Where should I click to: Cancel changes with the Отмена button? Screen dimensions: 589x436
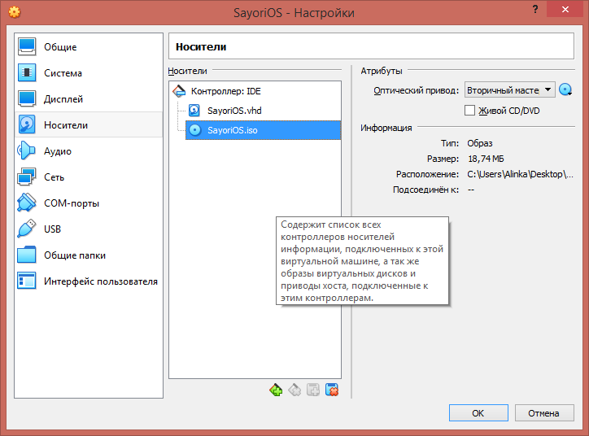(544, 413)
